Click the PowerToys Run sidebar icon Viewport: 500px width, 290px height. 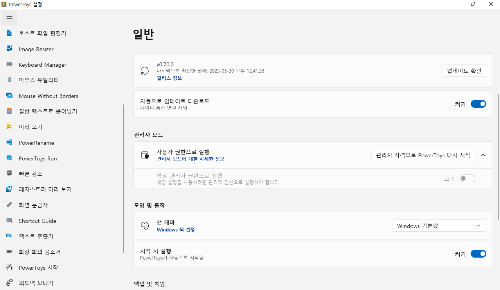click(9, 158)
